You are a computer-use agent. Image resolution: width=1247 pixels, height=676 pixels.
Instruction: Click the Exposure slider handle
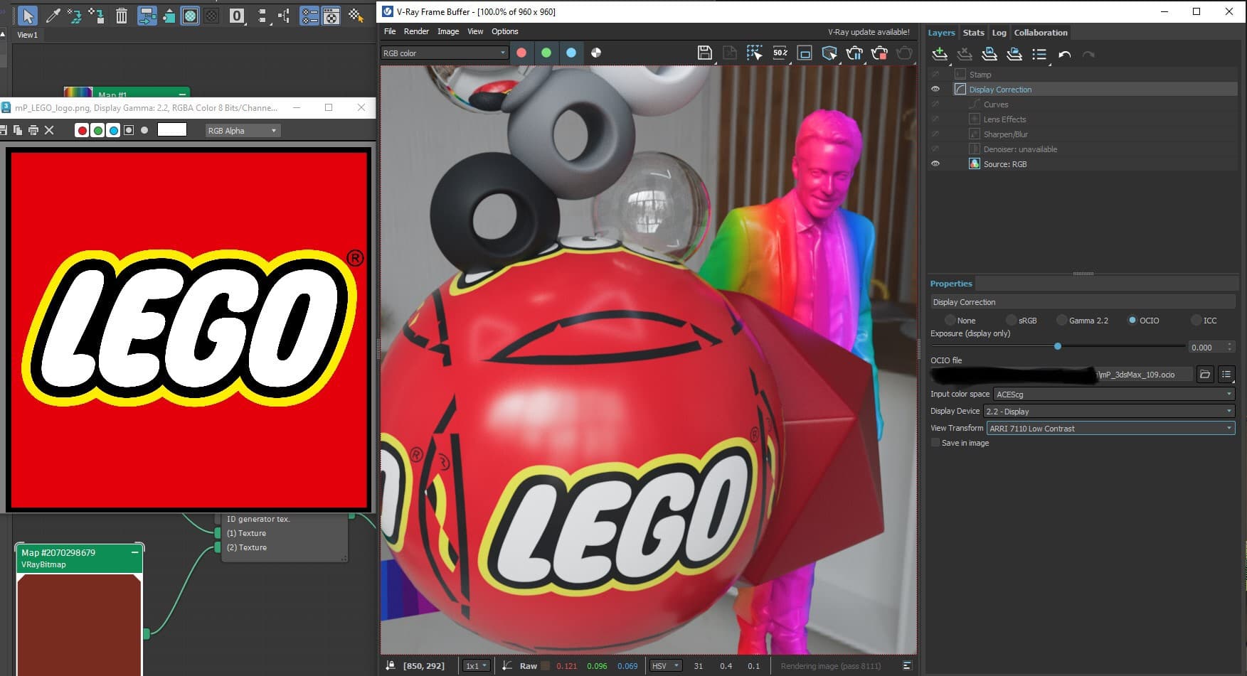point(1058,346)
